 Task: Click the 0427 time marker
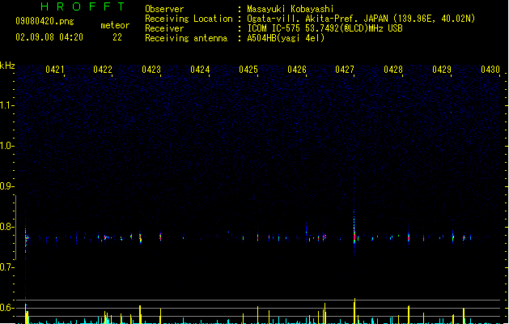tap(345, 70)
